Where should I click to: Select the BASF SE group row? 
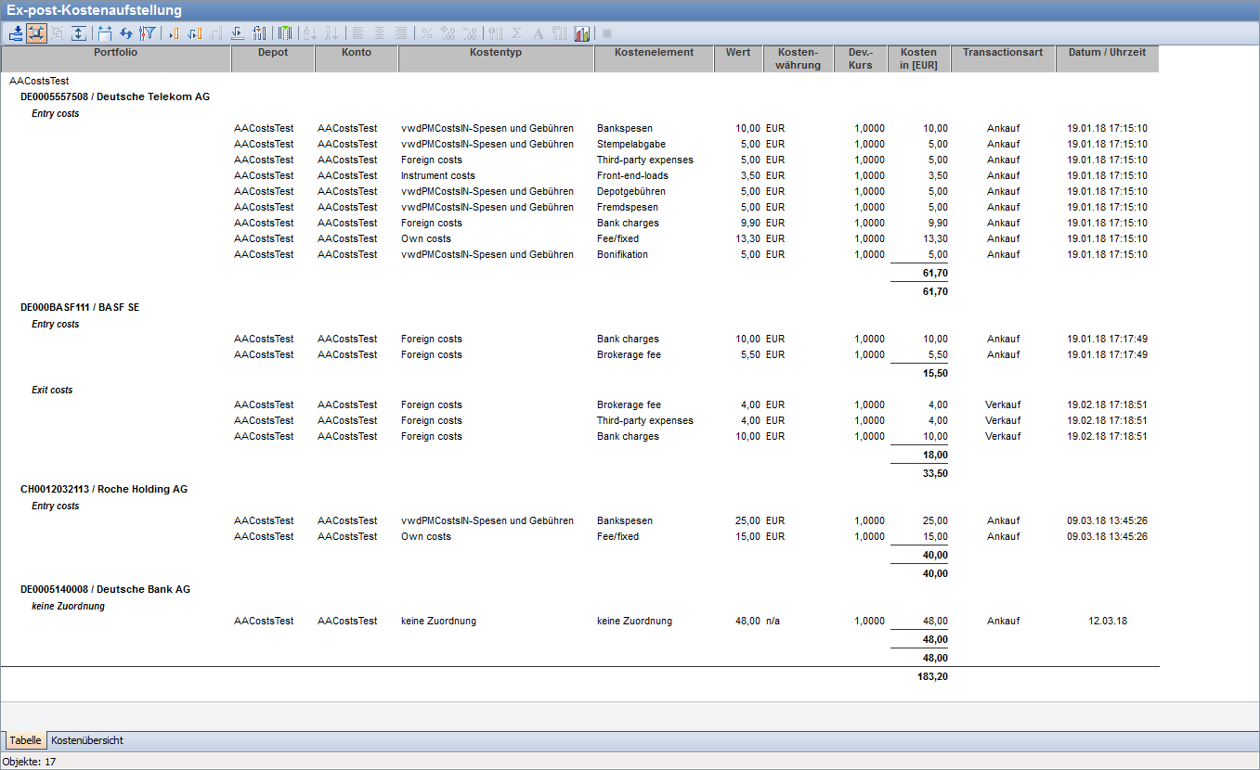point(80,307)
